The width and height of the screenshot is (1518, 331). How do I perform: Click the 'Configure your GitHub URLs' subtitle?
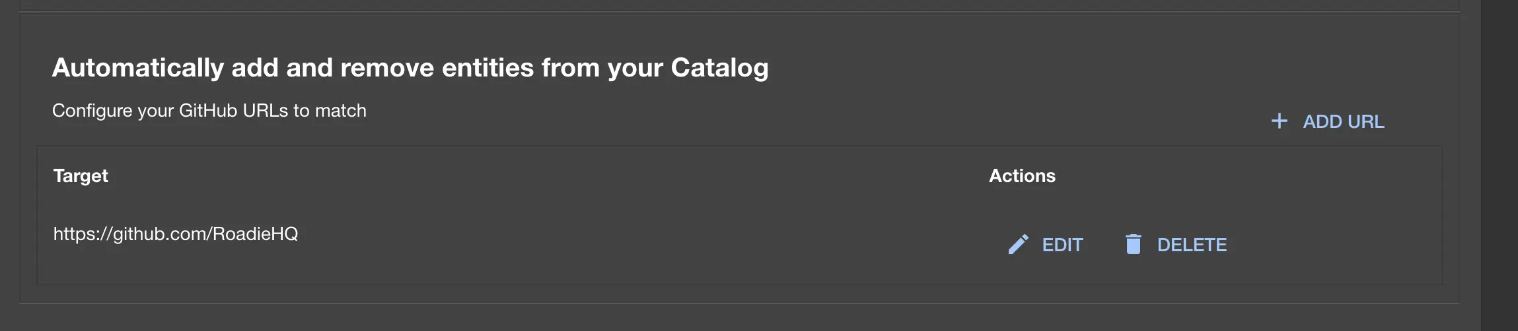(209, 111)
